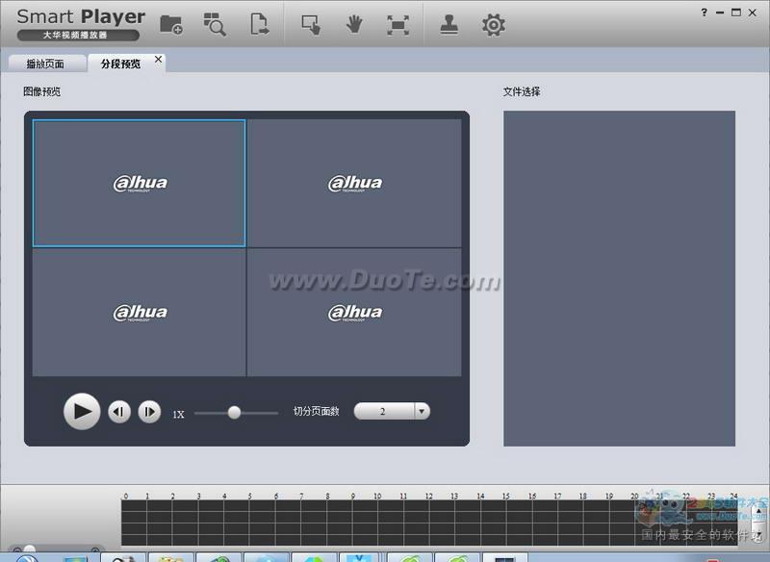Toggle fullscreen view icon
This screenshot has height=562, width=770.
pyautogui.click(x=398, y=25)
